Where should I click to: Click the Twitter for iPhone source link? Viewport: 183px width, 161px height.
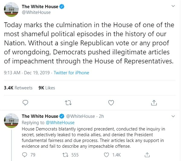tap(71, 73)
